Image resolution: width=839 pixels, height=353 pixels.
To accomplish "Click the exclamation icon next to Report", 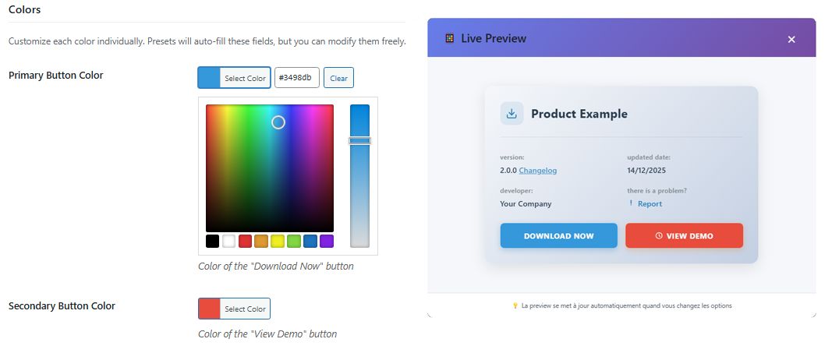I will click(x=631, y=203).
